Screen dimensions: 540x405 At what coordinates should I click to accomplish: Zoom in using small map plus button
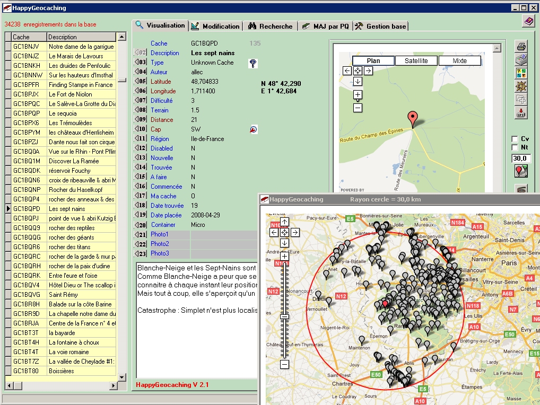click(x=358, y=94)
